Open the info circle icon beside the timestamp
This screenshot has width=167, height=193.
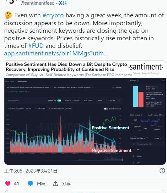(162, 171)
